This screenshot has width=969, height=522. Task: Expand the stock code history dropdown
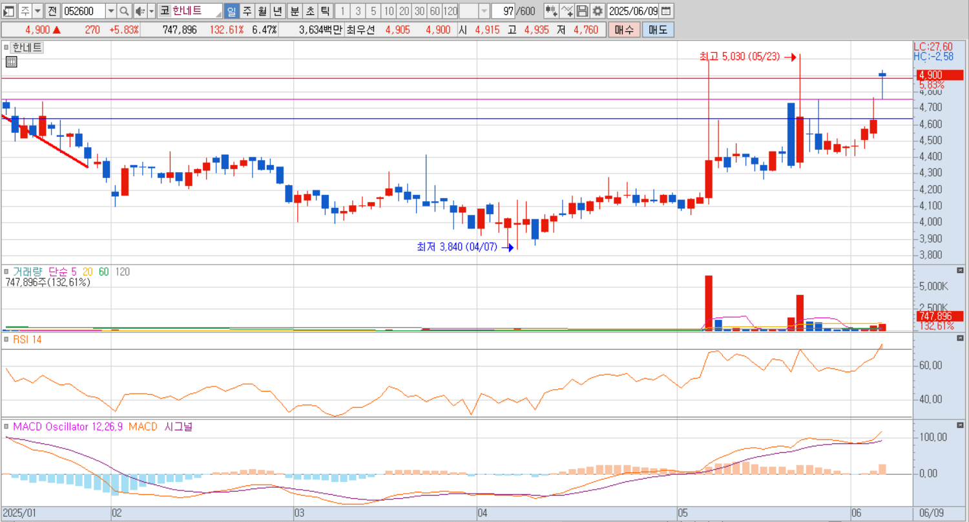110,11
